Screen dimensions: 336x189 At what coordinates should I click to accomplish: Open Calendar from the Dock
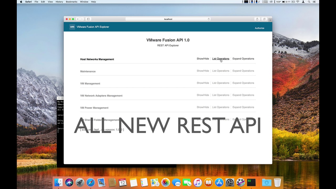point(123,182)
